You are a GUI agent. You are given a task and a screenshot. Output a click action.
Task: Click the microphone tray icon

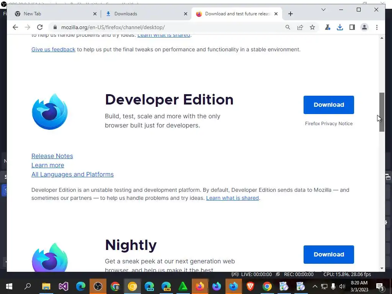tap(333, 286)
